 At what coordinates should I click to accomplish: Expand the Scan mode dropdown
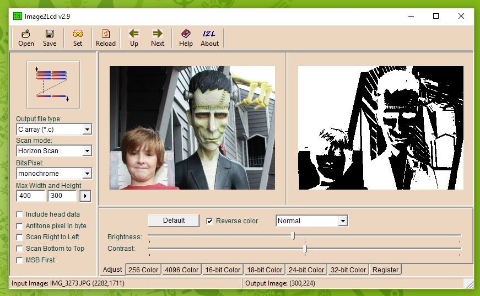87,151
